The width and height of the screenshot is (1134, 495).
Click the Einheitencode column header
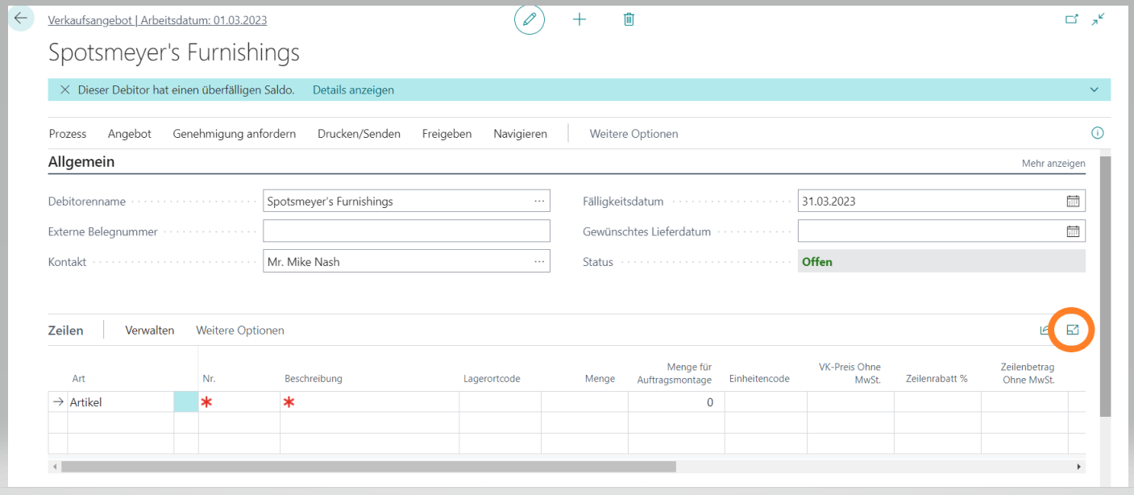[759, 379]
